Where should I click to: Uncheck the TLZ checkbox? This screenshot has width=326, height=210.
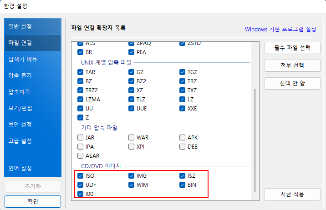tap(131, 100)
